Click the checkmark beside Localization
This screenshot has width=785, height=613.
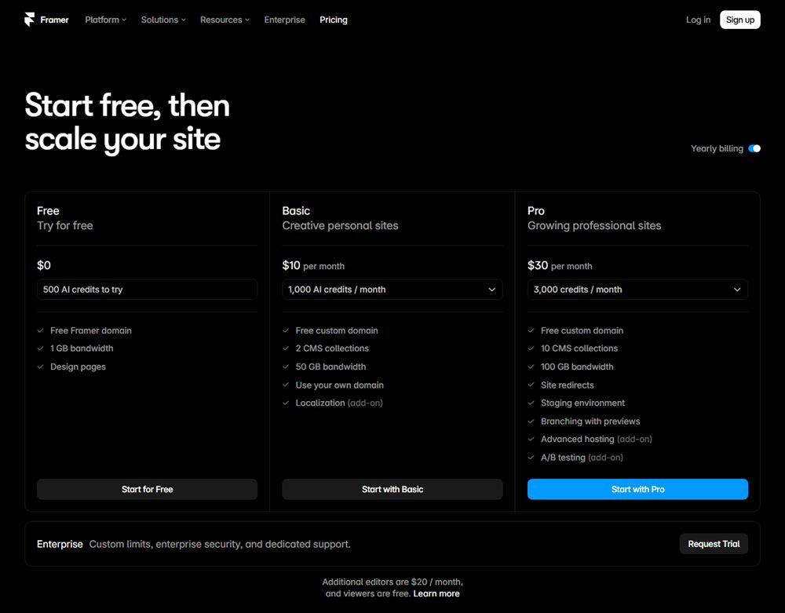pos(286,403)
